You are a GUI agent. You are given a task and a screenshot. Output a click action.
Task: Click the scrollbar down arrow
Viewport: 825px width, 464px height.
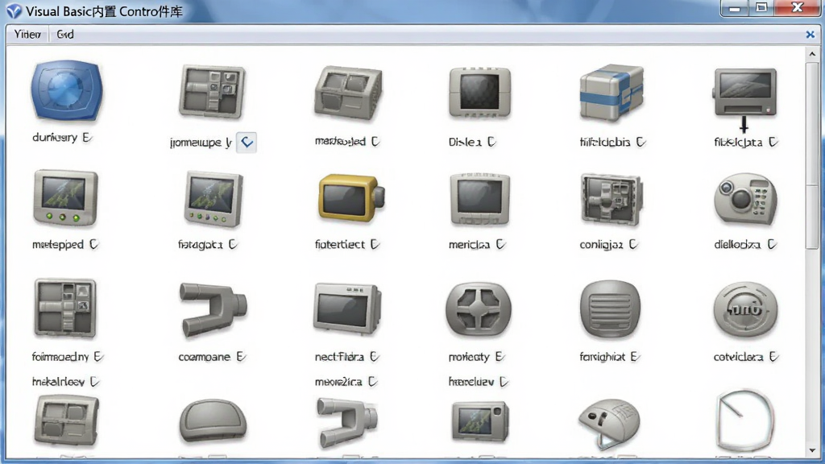812,451
